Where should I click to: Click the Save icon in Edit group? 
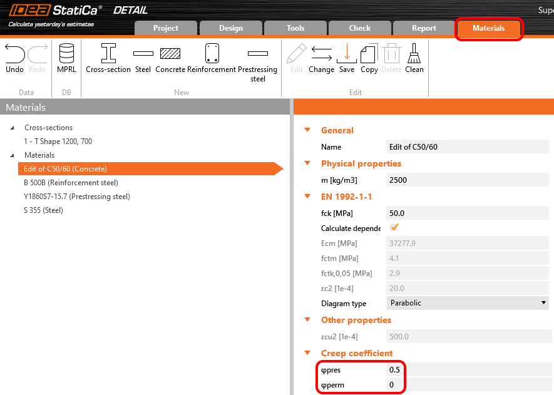click(346, 54)
